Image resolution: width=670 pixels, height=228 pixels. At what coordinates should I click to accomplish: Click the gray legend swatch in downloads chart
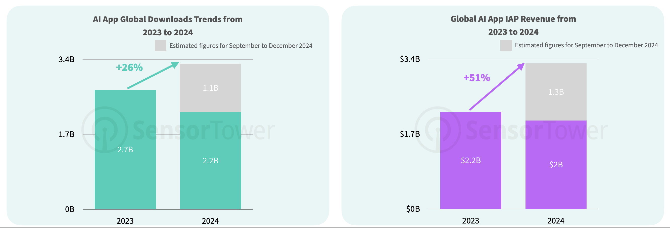click(160, 46)
